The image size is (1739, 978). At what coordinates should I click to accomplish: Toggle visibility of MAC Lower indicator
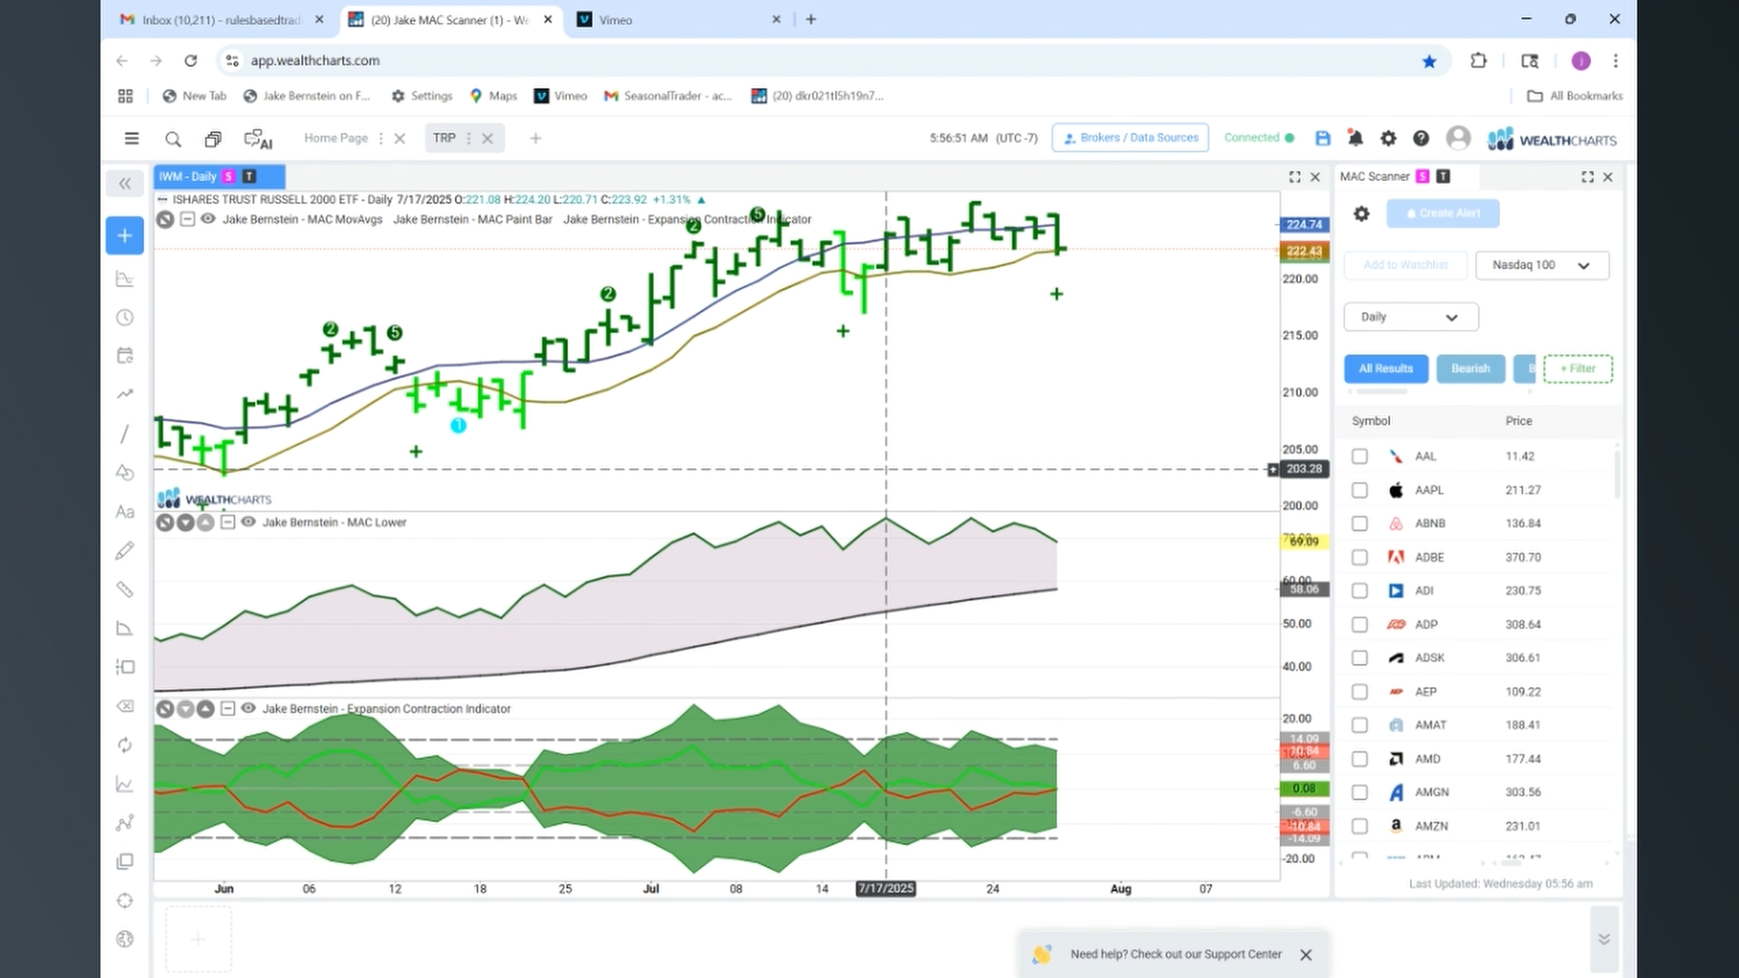click(248, 522)
